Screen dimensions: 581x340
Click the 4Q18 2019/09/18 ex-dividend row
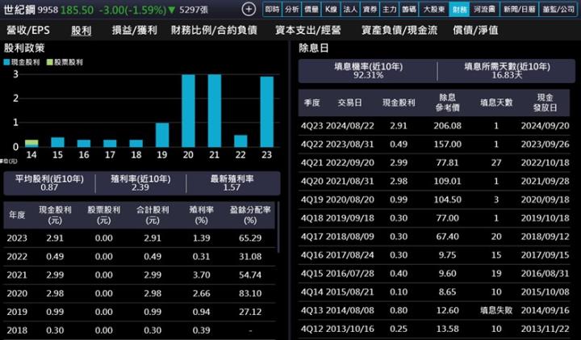(435, 218)
